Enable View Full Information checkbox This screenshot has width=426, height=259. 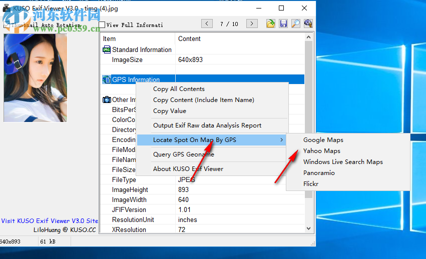[102, 24]
